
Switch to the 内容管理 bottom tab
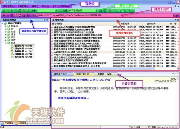(21, 123)
